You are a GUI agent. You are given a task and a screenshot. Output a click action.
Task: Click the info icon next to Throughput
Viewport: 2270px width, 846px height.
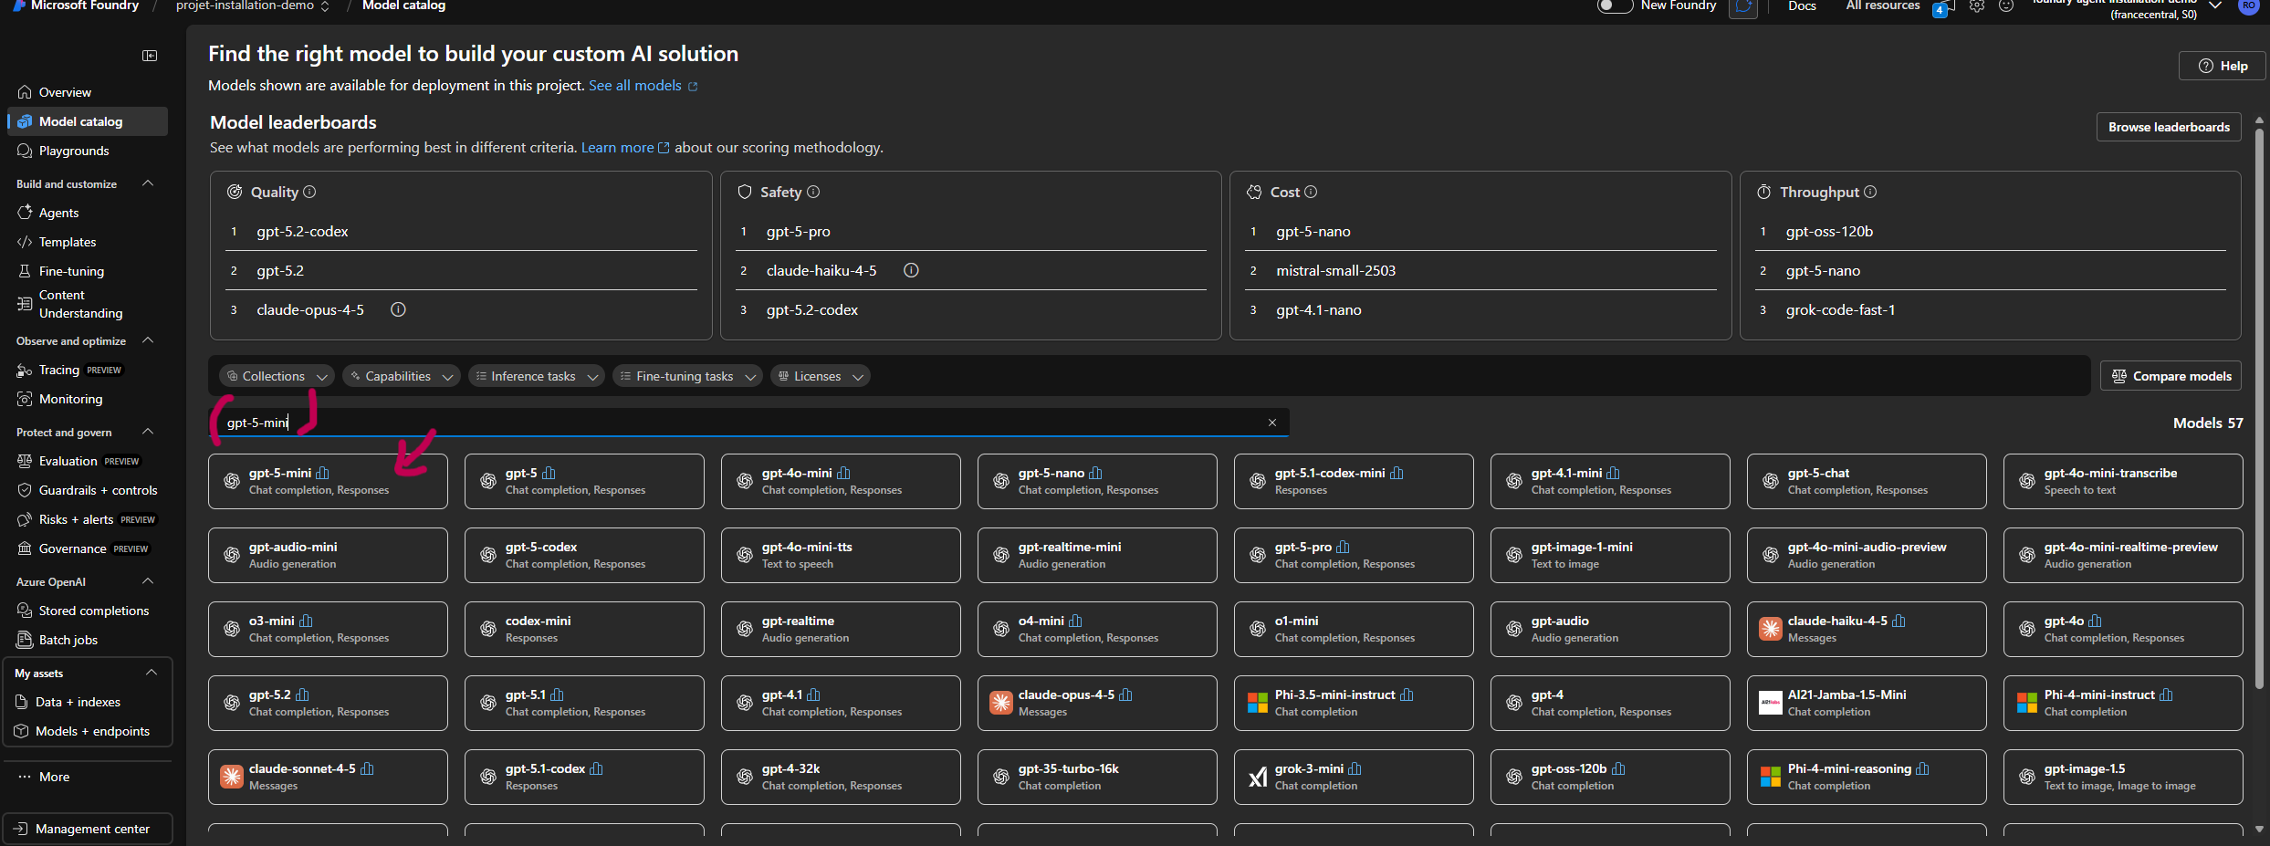[x=1870, y=192]
